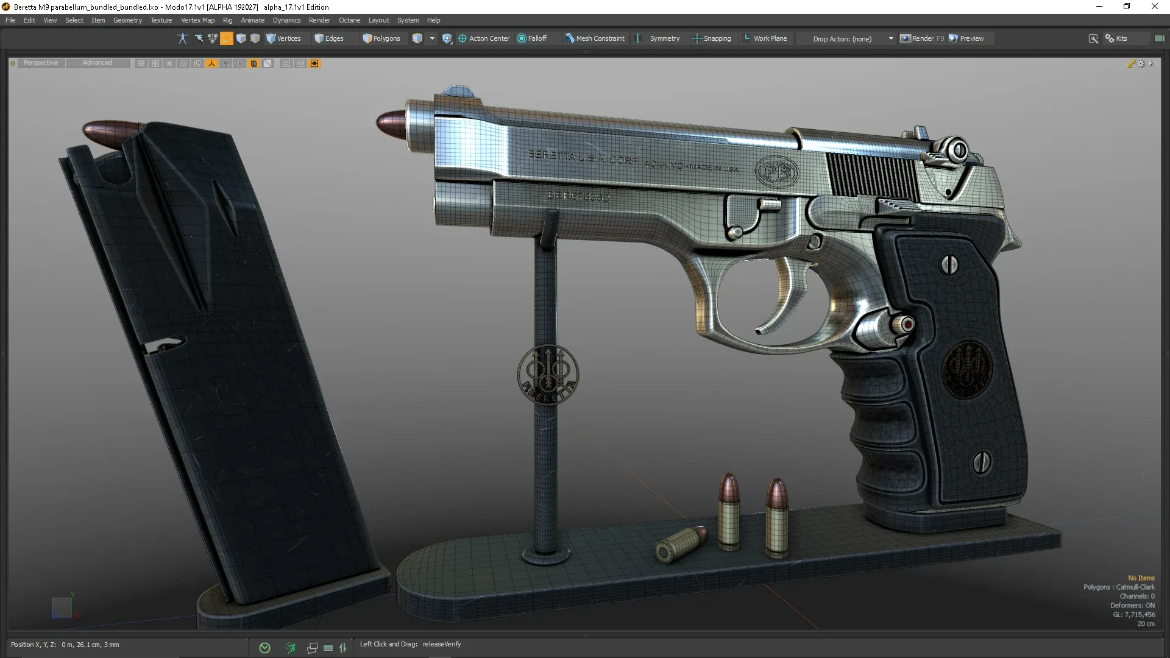The image size is (1170, 658).
Task: Click the framed square viewport icon
Action: pos(286,63)
